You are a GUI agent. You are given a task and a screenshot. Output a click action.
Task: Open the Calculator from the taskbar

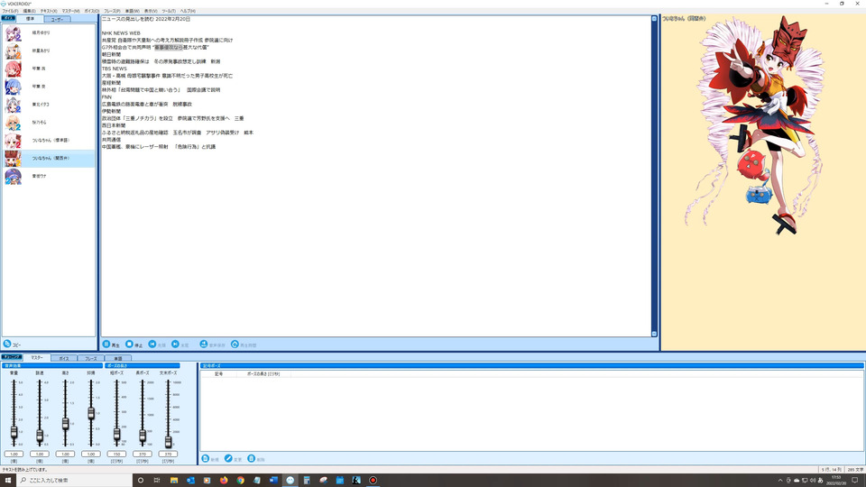pos(307,481)
